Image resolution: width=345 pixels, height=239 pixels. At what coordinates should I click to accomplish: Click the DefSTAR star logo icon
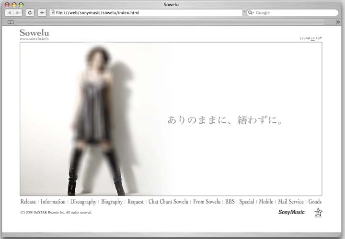[318, 212]
